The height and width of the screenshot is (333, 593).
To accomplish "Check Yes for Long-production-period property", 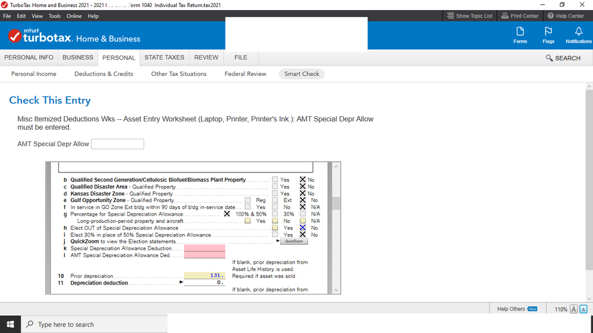I will [248, 221].
